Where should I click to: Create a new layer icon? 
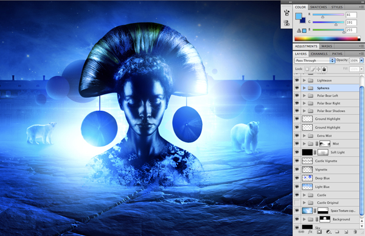pos(346,232)
